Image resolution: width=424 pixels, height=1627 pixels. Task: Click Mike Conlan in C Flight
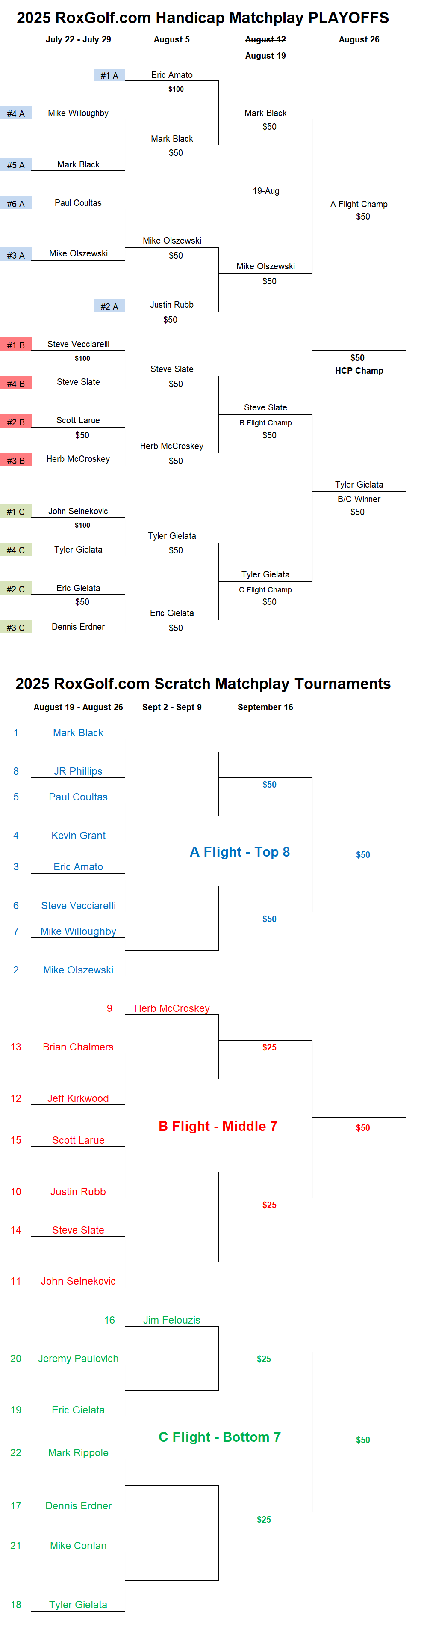(x=78, y=1546)
